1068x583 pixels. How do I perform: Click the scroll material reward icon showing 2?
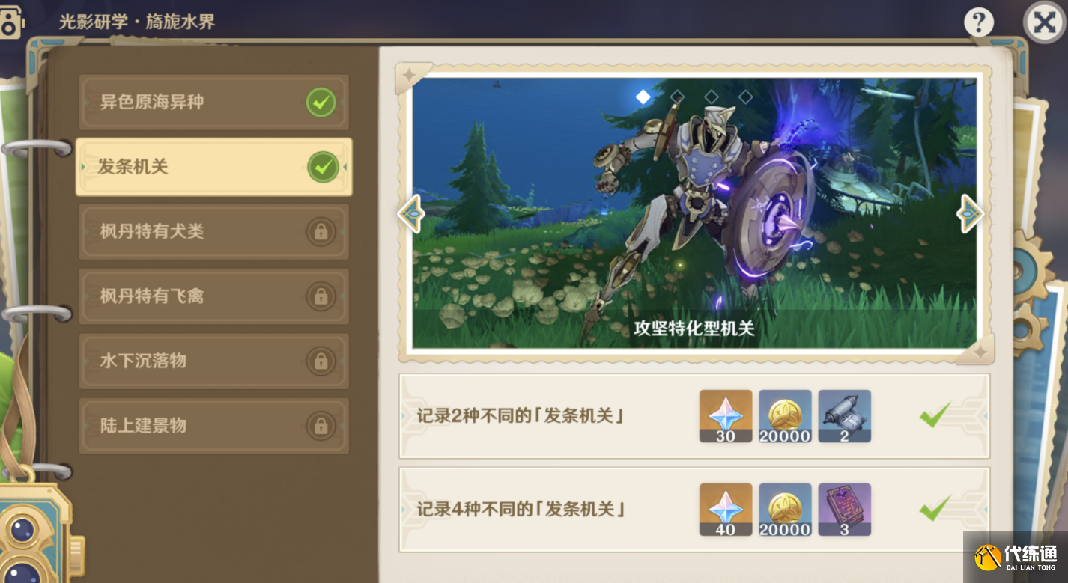point(844,415)
